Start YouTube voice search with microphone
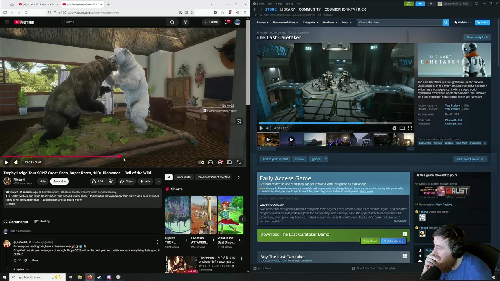 click(186, 22)
